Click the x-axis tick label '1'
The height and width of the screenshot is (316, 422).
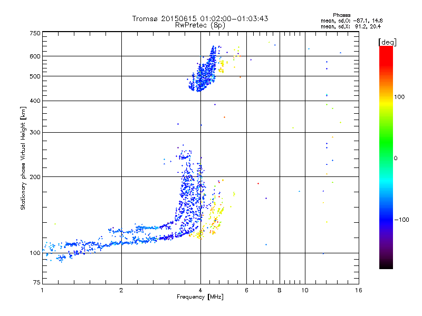pyautogui.click(x=42, y=290)
